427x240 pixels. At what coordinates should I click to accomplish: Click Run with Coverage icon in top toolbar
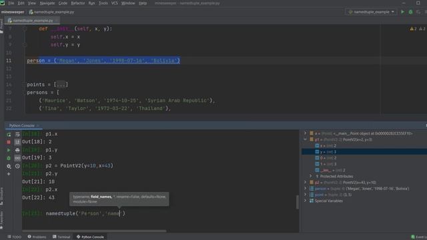pyautogui.click(x=418, y=12)
